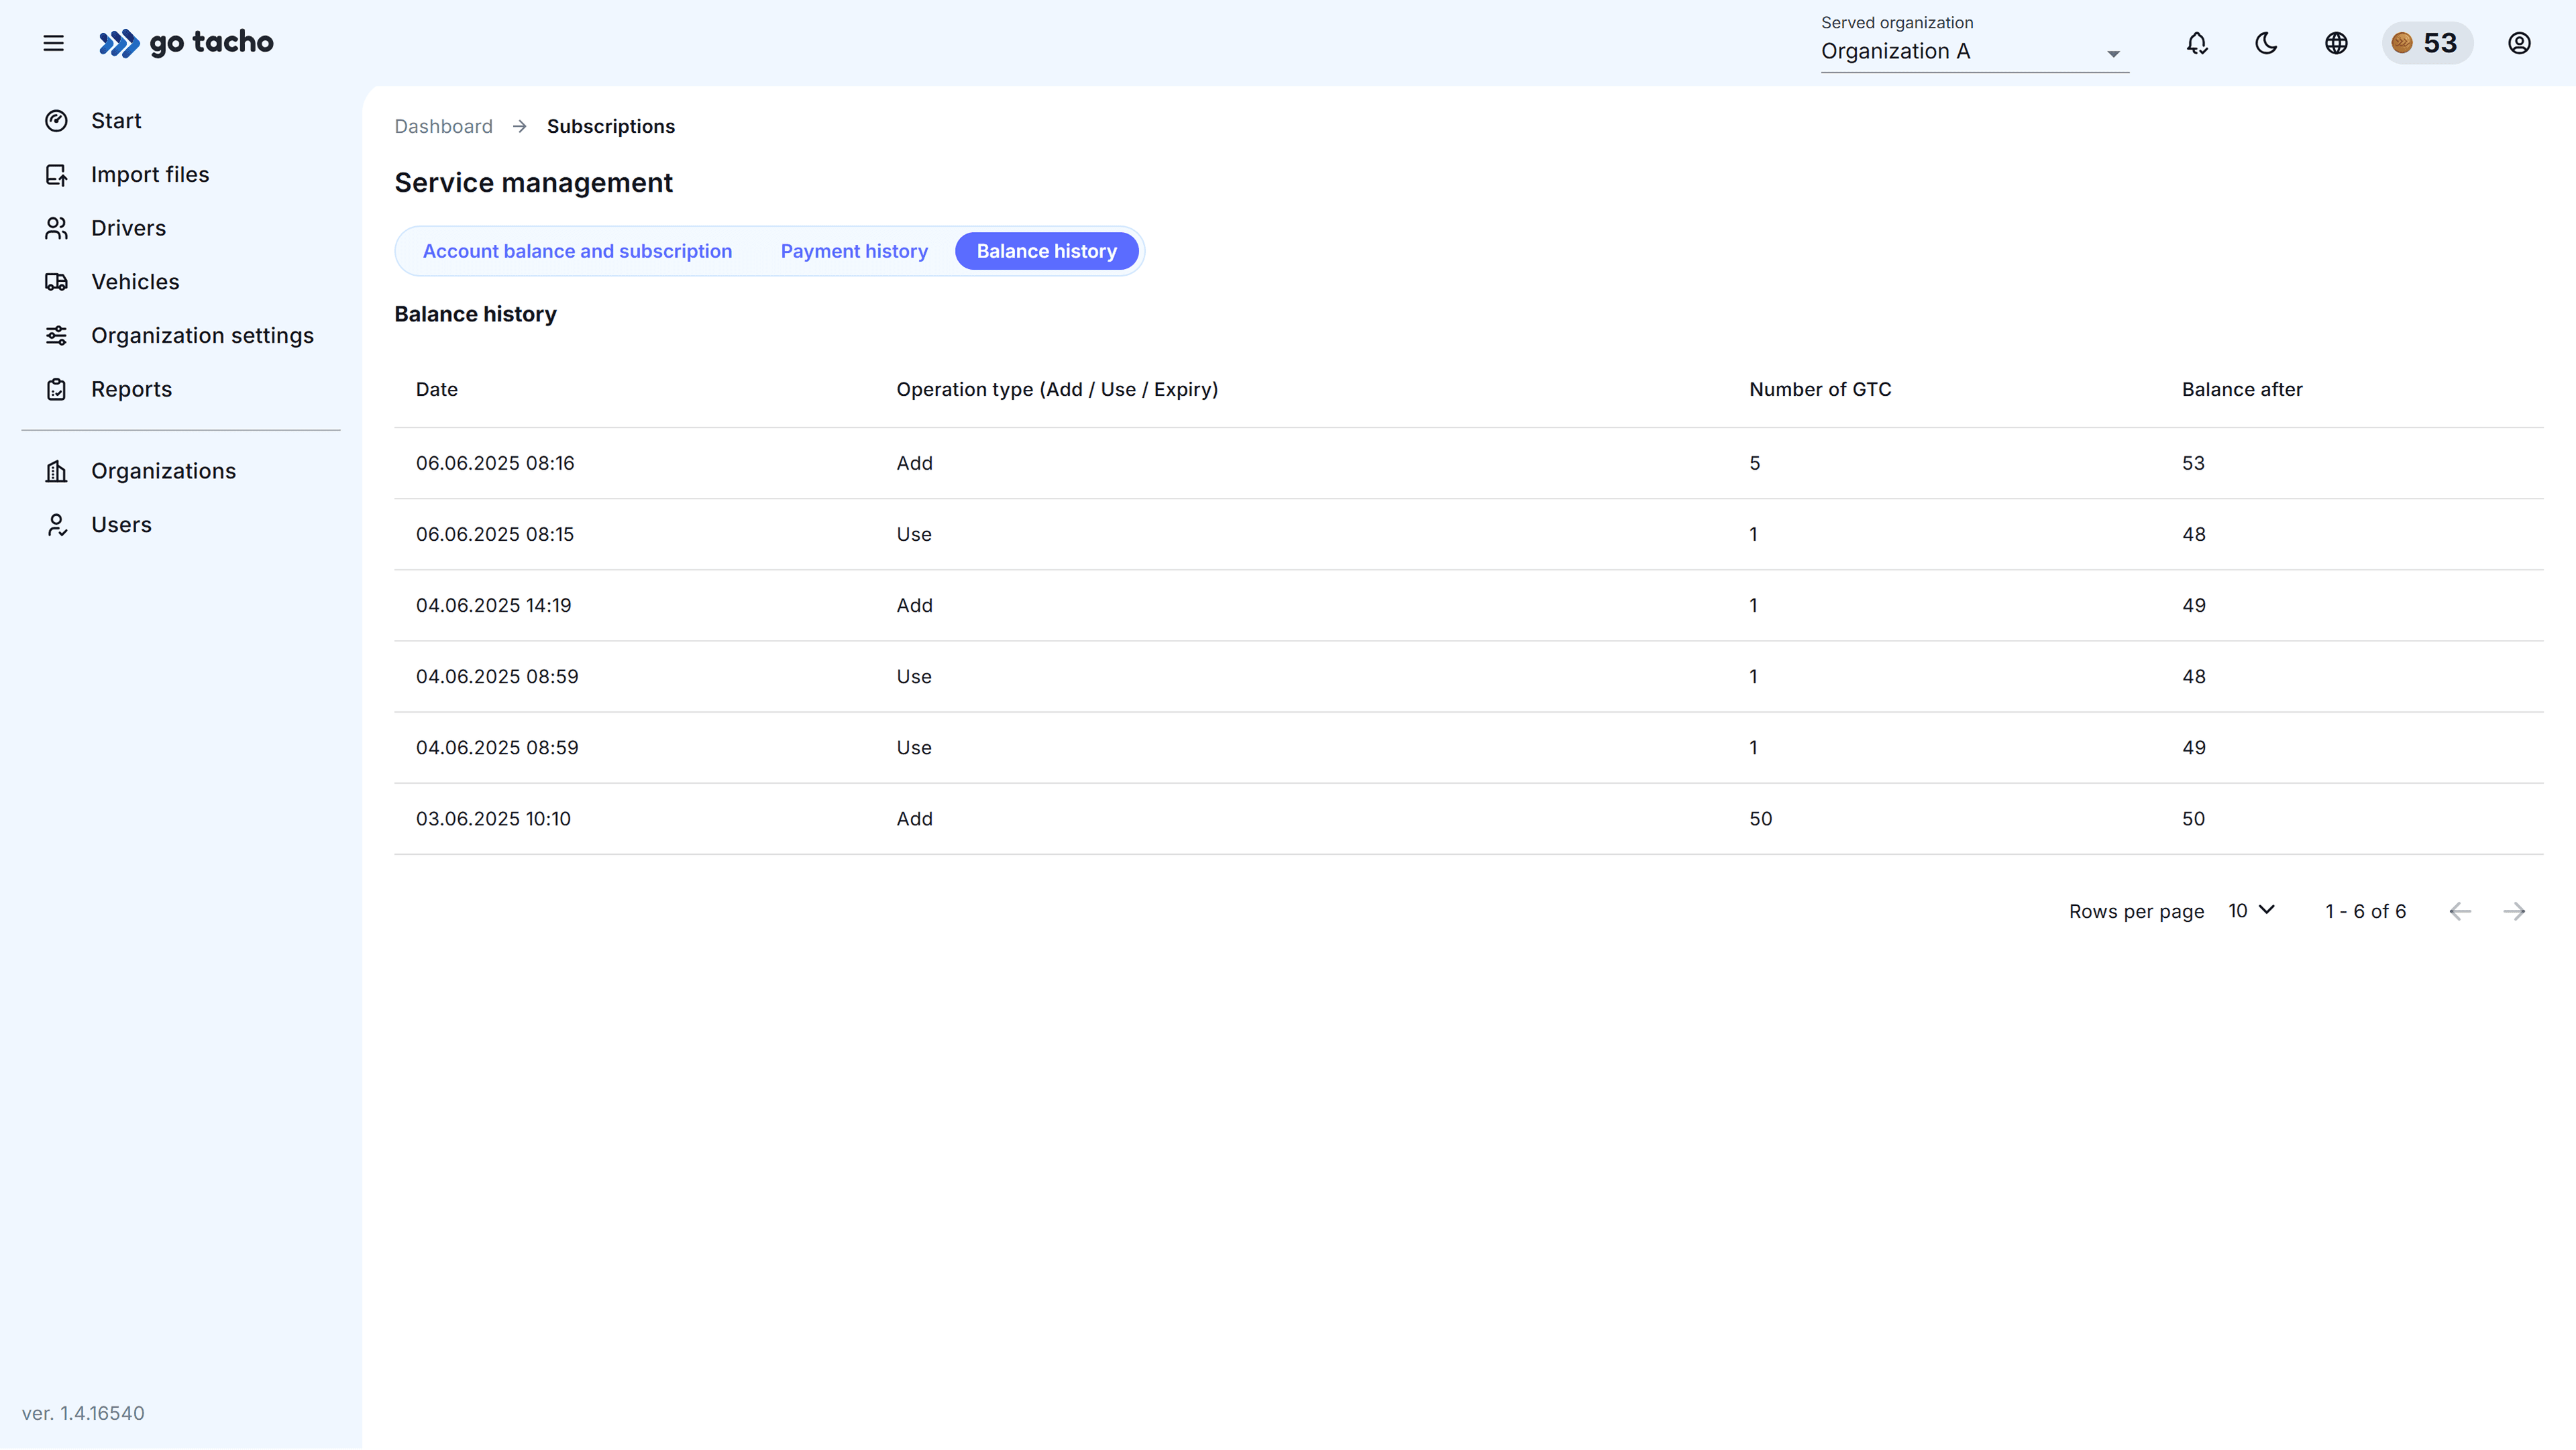Image resolution: width=2576 pixels, height=1450 pixels.
Task: Open Organization settings
Action: [202, 335]
